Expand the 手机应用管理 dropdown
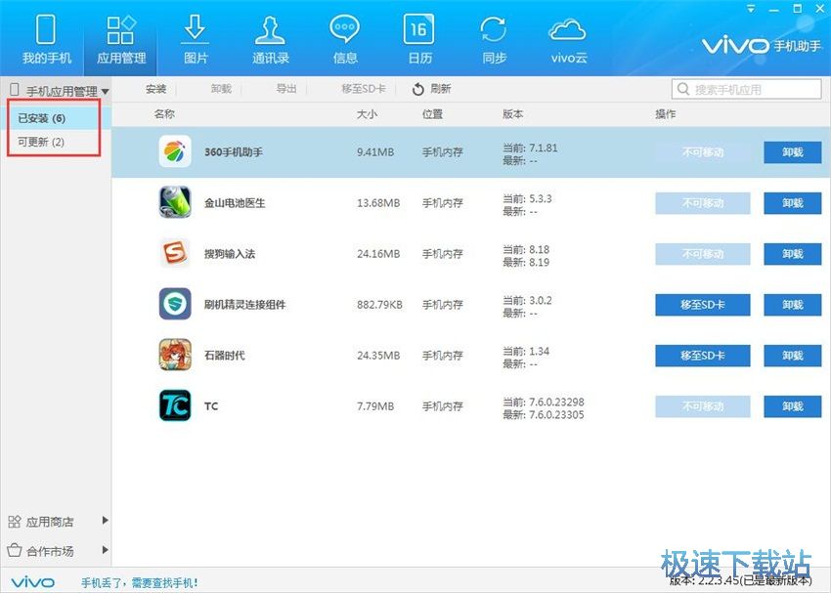This screenshot has width=831, height=593. pyautogui.click(x=105, y=92)
